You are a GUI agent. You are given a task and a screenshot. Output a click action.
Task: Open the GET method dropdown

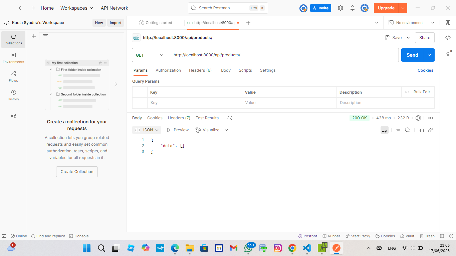point(150,55)
